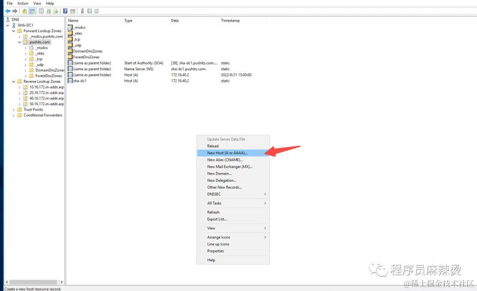477x291 pixels.
Task: Choose New Host (A or AAAA) from context menu
Action: pyautogui.click(x=233, y=153)
